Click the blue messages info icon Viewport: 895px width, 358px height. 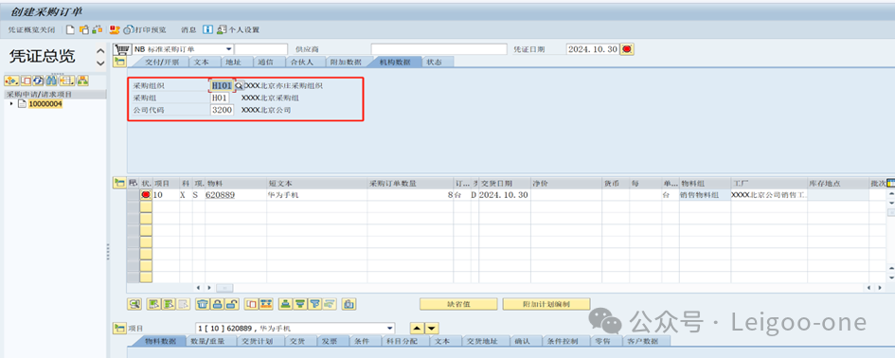tap(207, 29)
